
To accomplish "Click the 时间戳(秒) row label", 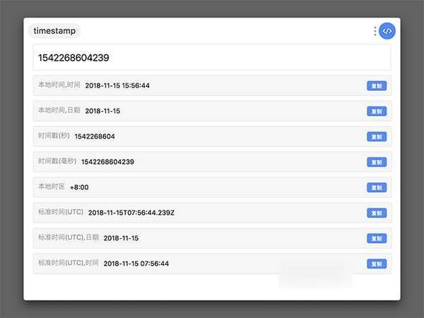I will coord(54,136).
